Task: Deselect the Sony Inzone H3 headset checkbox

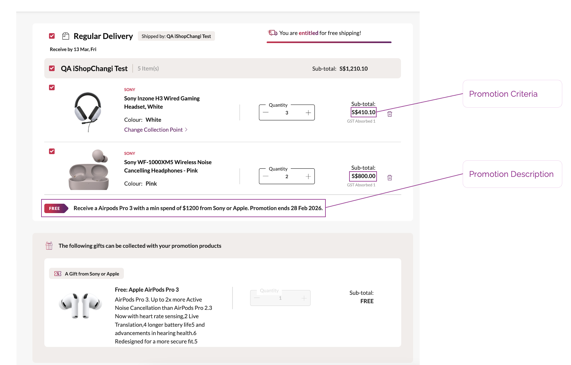Action: [x=52, y=88]
